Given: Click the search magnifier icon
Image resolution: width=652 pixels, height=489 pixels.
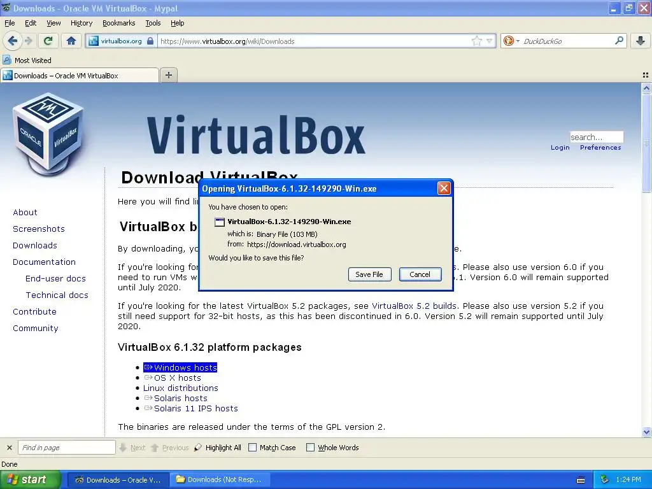Looking at the screenshot, I should click(619, 41).
